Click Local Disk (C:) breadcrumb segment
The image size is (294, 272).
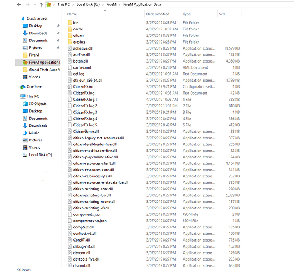coord(88,4)
